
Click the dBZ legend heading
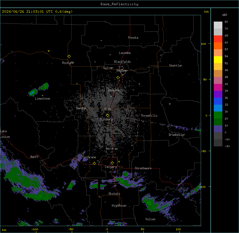(225, 15)
